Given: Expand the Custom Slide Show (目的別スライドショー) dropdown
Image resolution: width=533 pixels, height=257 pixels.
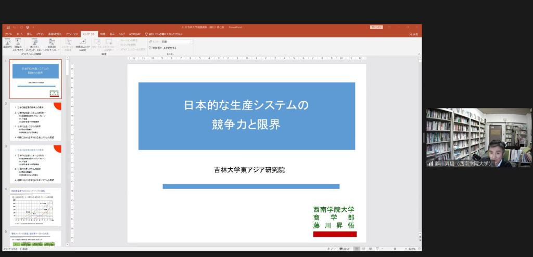Looking at the screenshot, I should [52, 45].
